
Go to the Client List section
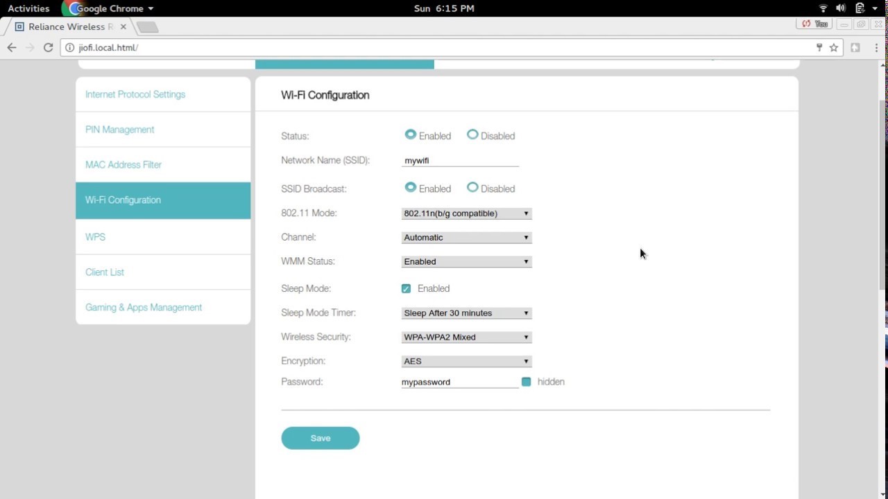point(105,272)
